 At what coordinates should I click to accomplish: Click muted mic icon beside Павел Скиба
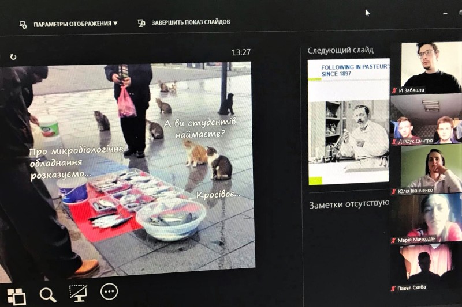pyautogui.click(x=393, y=289)
